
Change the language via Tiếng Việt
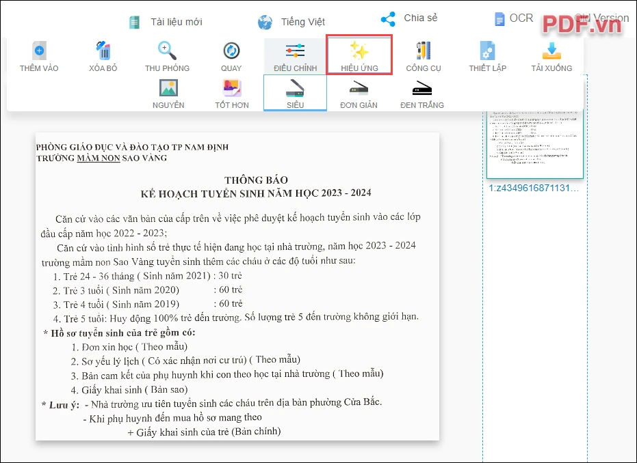coord(291,22)
